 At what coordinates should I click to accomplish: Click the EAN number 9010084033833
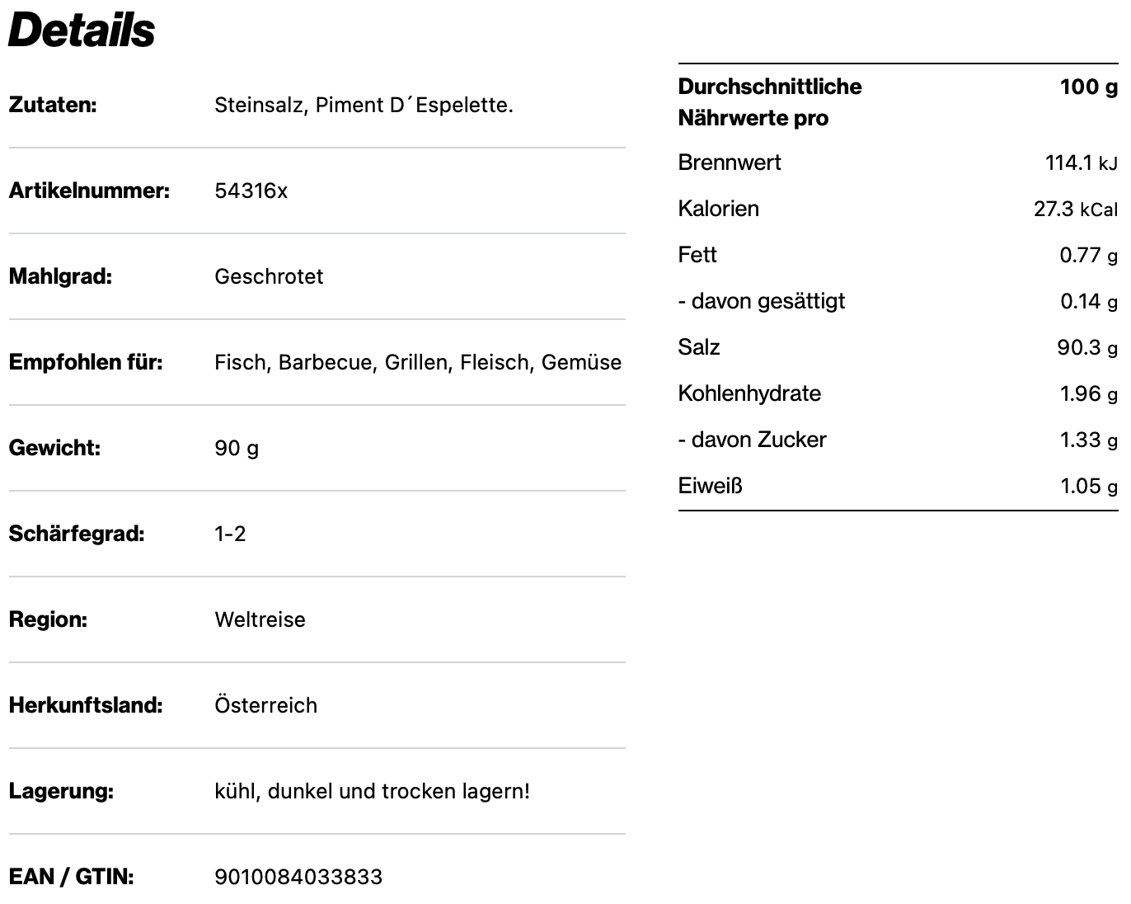point(298,877)
